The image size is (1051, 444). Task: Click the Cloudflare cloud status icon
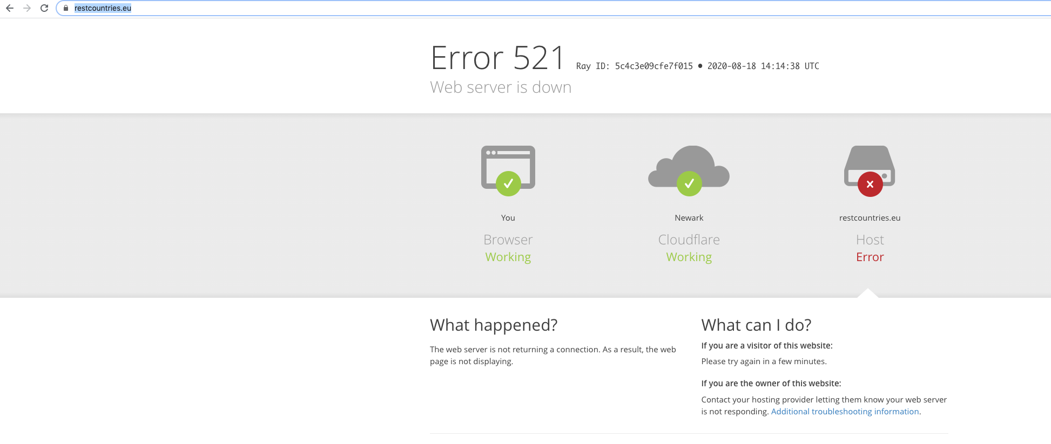(x=689, y=170)
